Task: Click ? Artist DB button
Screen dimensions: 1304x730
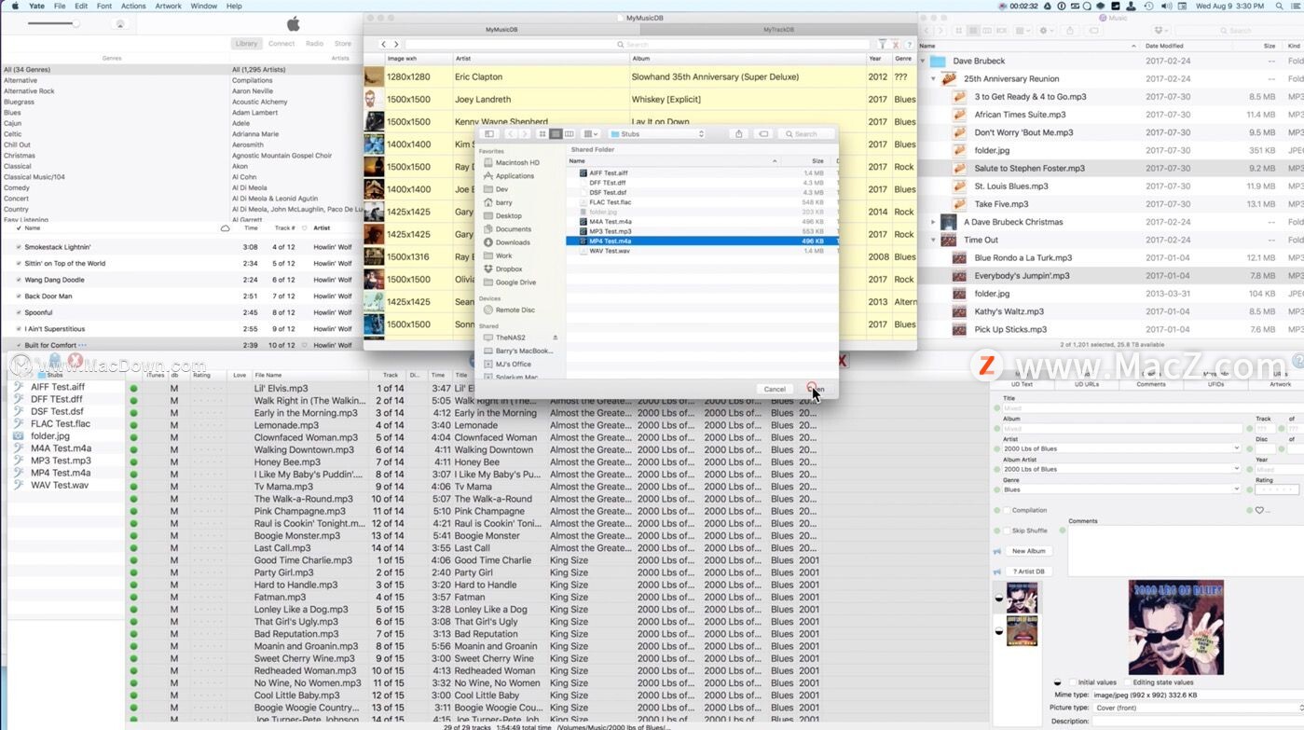Action: (x=1029, y=571)
